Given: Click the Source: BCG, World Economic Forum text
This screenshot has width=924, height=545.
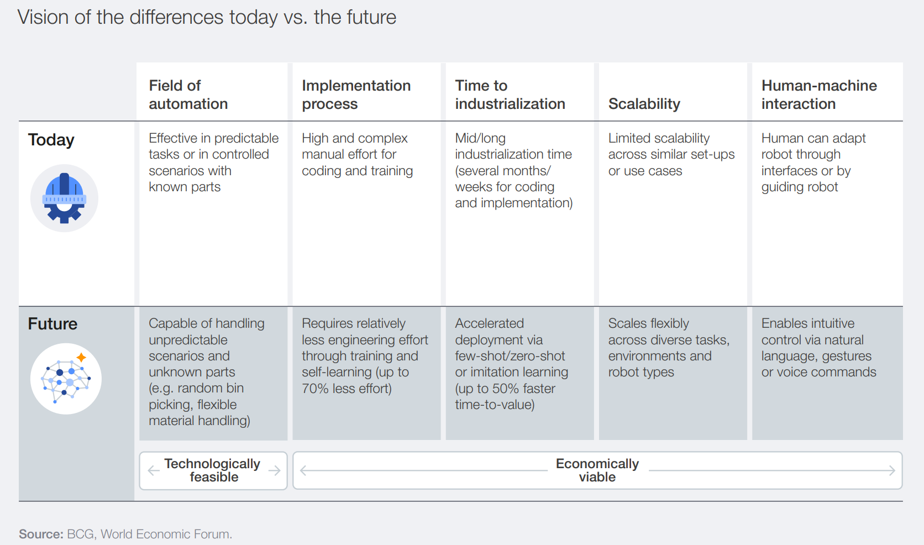Looking at the screenshot, I should 125,534.
